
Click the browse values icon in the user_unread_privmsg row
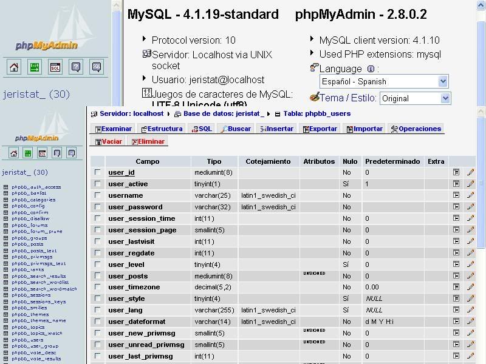pos(456,344)
